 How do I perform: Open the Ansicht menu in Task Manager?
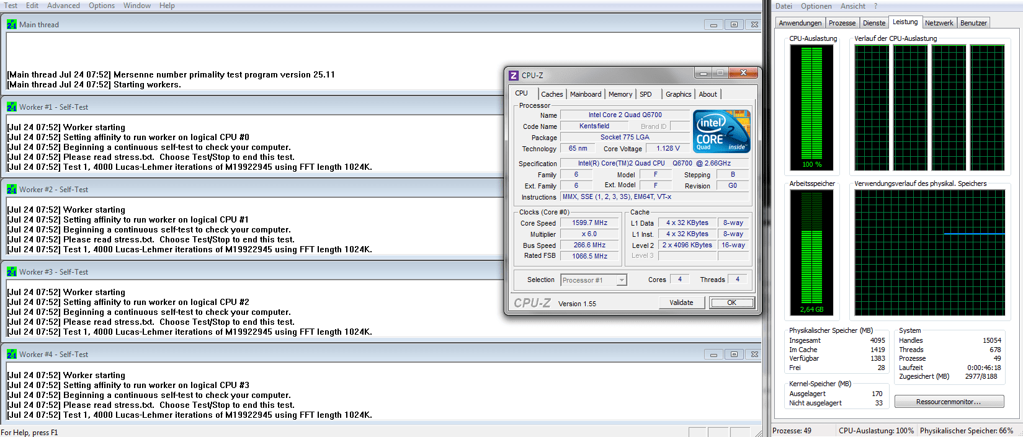pyautogui.click(x=853, y=6)
